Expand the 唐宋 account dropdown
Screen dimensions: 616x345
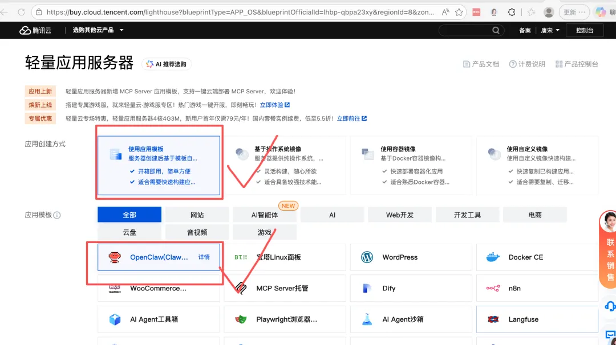pos(550,30)
